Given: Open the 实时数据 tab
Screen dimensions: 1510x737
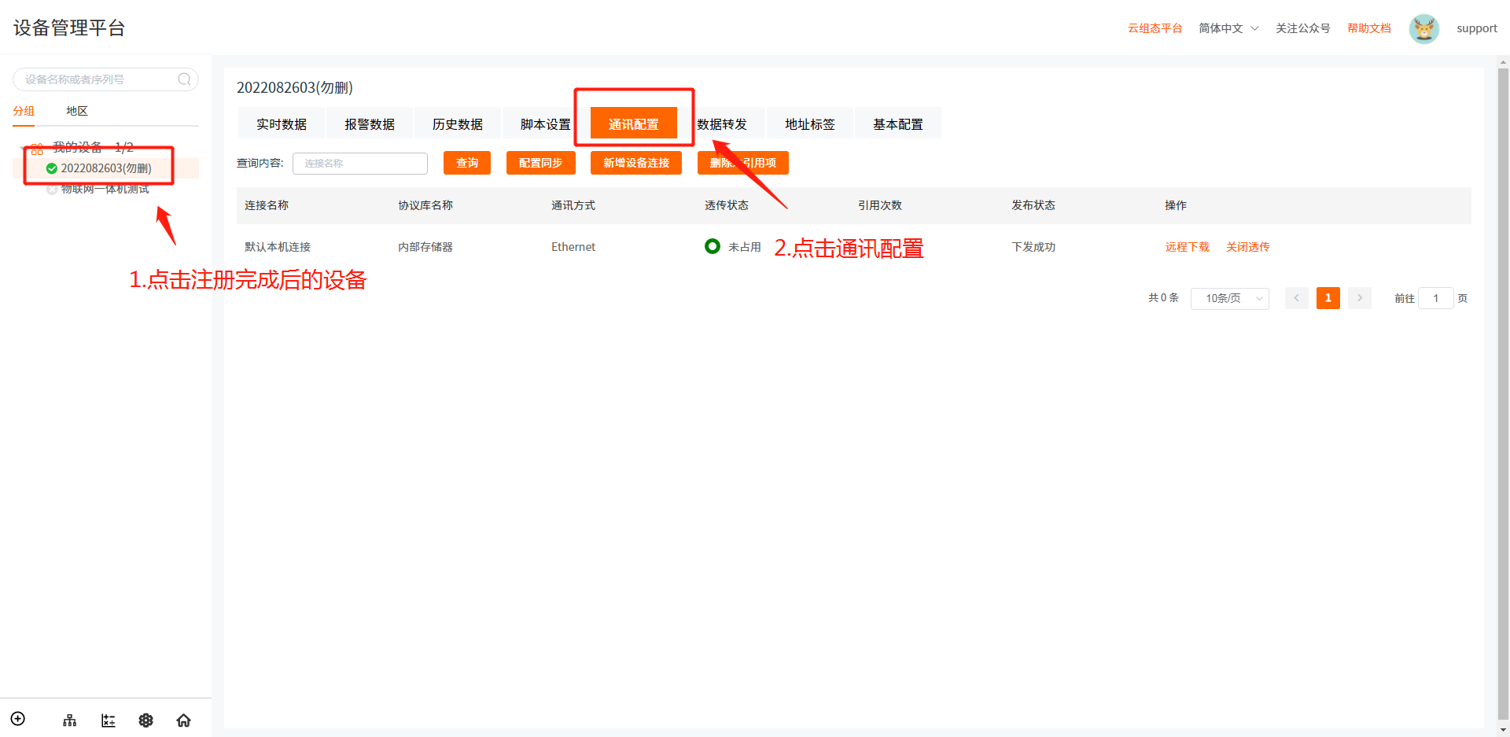Looking at the screenshot, I should (282, 123).
